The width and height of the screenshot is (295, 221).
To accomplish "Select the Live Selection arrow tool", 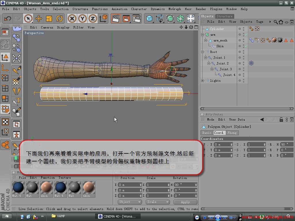I will coord(28,19).
